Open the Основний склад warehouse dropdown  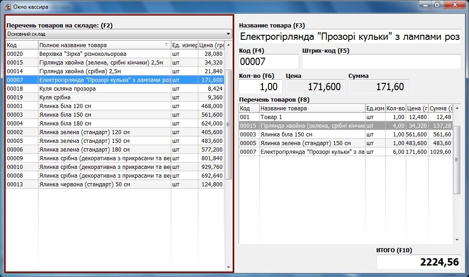[119, 34]
